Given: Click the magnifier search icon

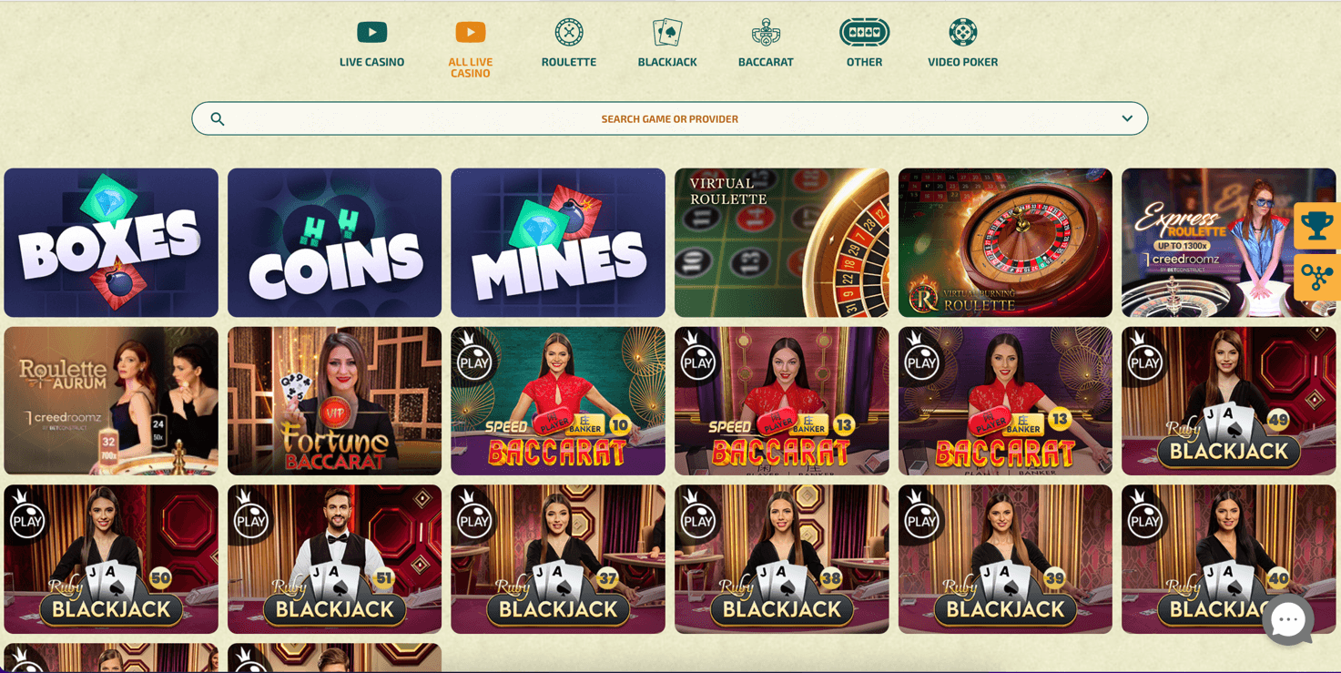Looking at the screenshot, I should pyautogui.click(x=218, y=118).
